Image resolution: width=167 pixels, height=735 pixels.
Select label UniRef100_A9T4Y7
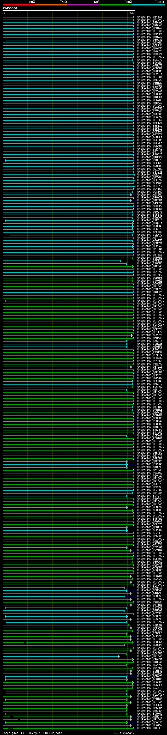click(x=150, y=134)
